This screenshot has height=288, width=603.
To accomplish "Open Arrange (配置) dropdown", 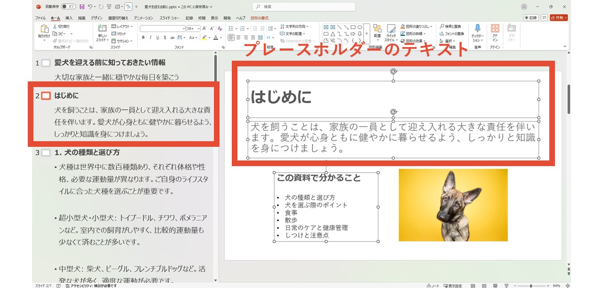I will pos(377,33).
